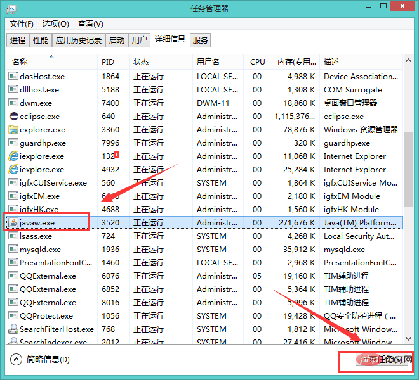Viewport: 419px width, 380px height.
Task: Click the eclipse.exe sphere icon
Action: coord(13,116)
